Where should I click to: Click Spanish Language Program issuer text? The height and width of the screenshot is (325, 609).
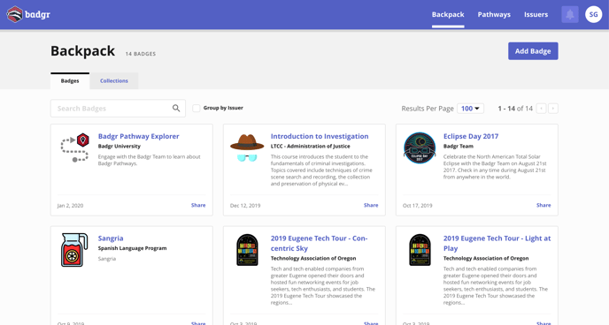pos(132,248)
